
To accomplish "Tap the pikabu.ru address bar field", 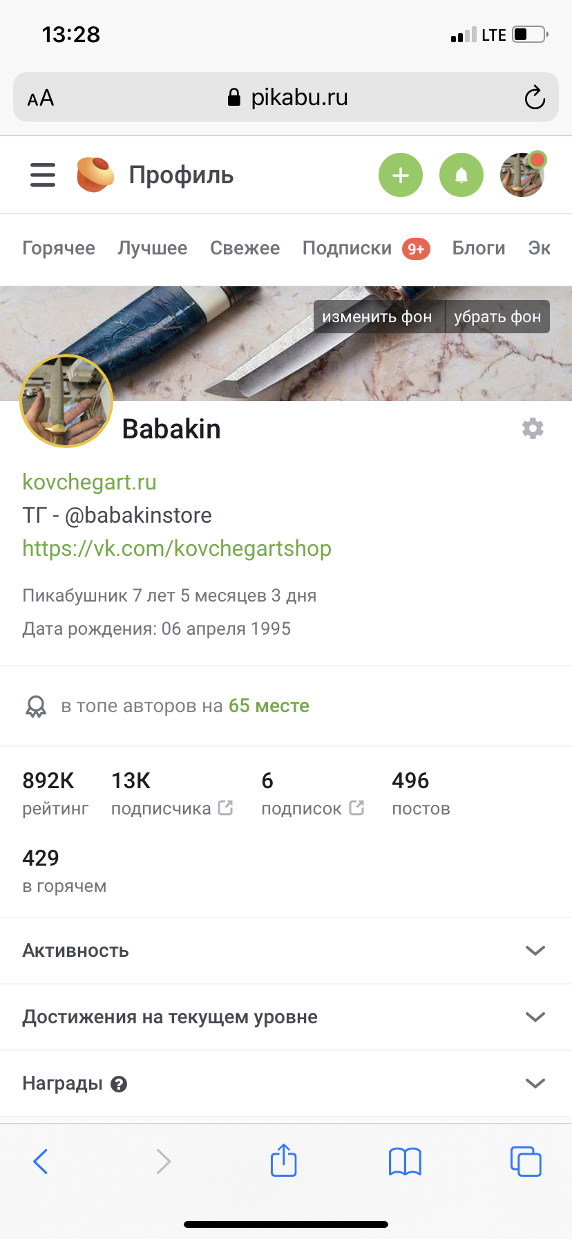I will pos(286,97).
